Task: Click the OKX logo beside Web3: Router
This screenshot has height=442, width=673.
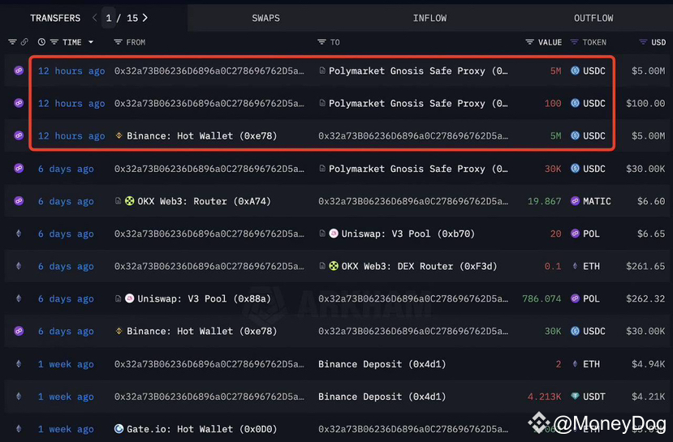Action: (x=129, y=200)
